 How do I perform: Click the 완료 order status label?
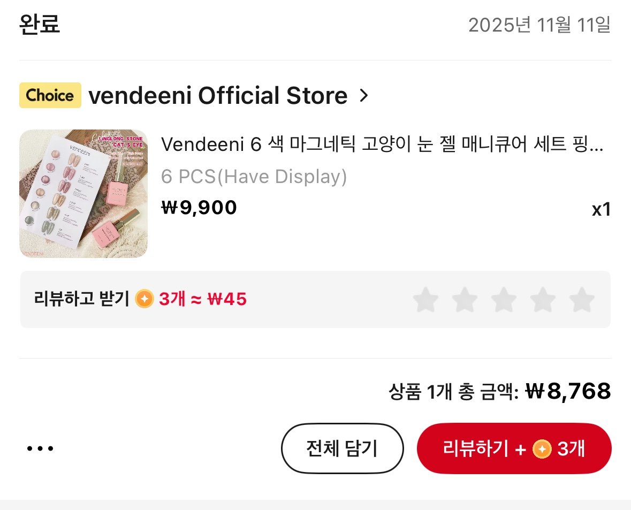[x=40, y=24]
